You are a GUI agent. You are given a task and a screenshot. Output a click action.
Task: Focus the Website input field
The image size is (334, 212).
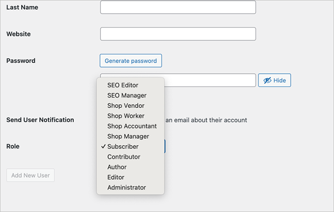click(x=178, y=34)
